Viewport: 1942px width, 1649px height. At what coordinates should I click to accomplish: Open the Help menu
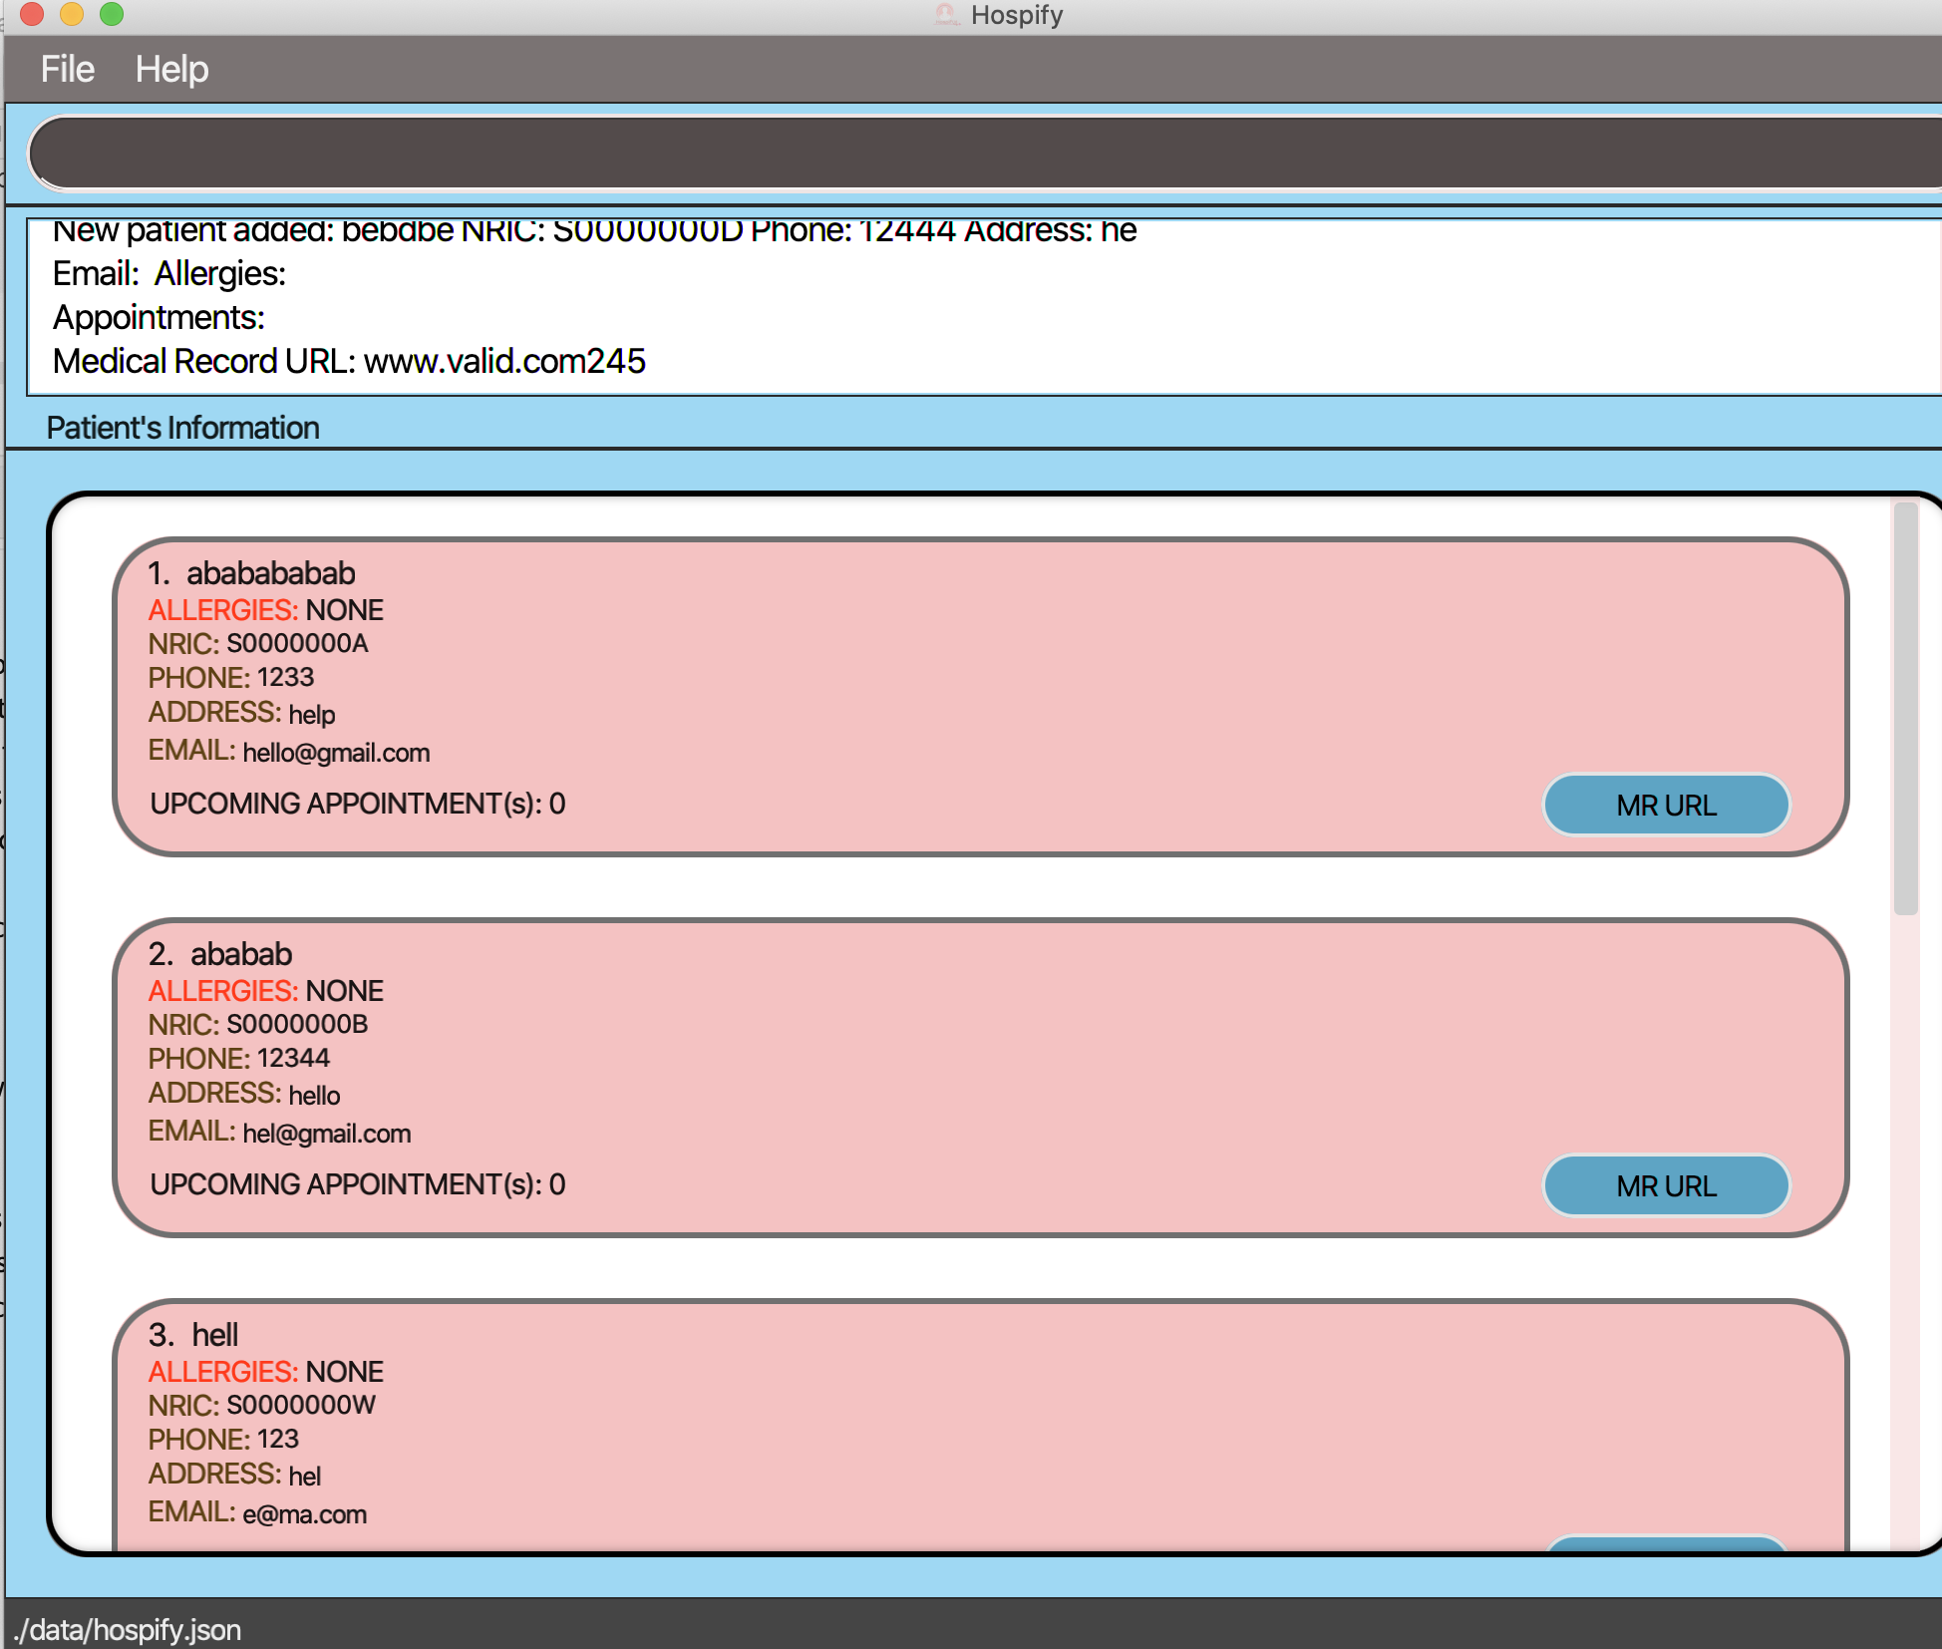[171, 69]
